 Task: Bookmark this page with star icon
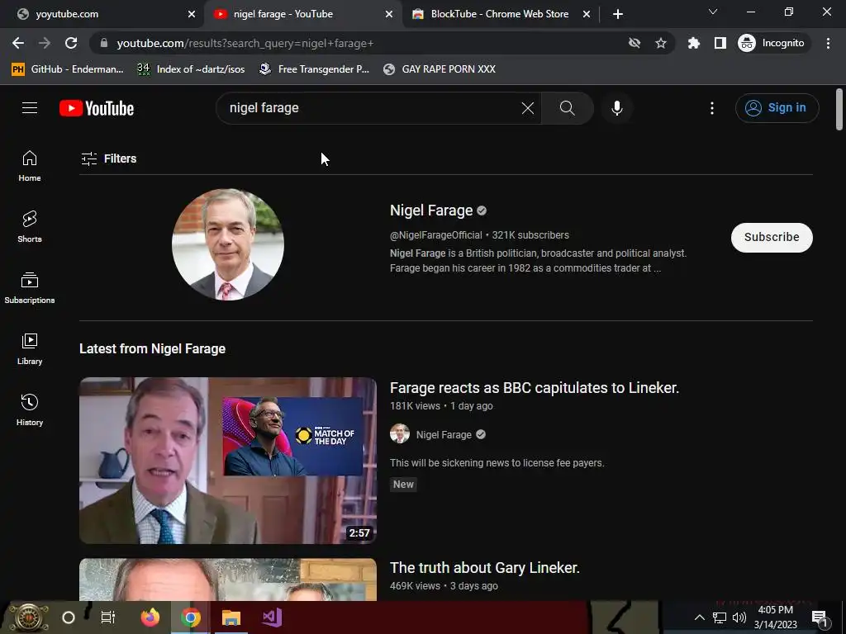click(661, 43)
